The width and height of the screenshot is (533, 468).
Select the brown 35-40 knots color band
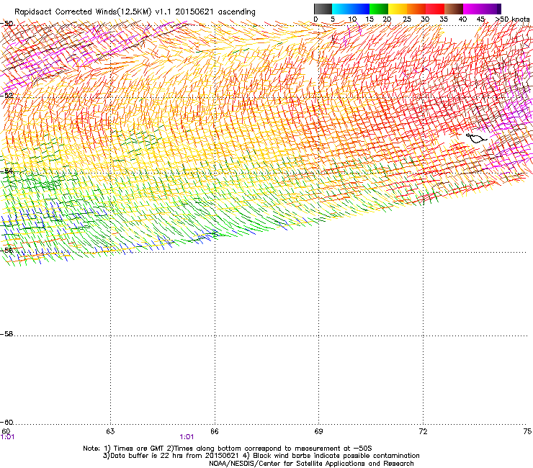[x=454, y=9]
